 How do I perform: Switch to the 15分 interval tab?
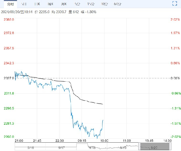[90, 4]
